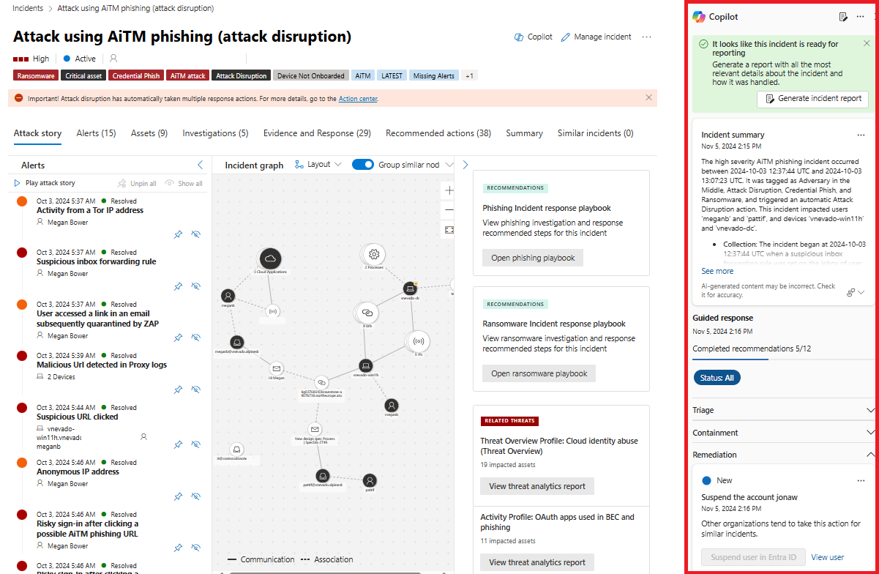879x574 pixels.
Task: Hide the Suspicious inbox forwarding rule alert
Action: pos(195,286)
